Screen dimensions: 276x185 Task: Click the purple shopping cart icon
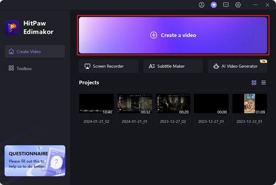[214, 5]
